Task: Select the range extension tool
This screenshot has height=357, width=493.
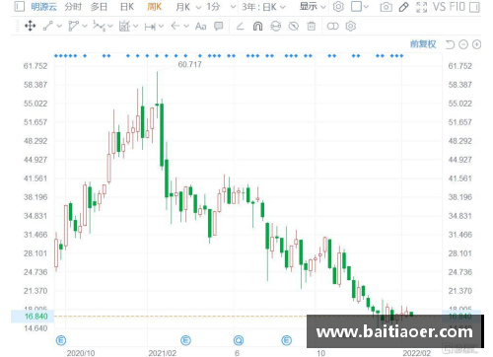Action: coord(150,27)
